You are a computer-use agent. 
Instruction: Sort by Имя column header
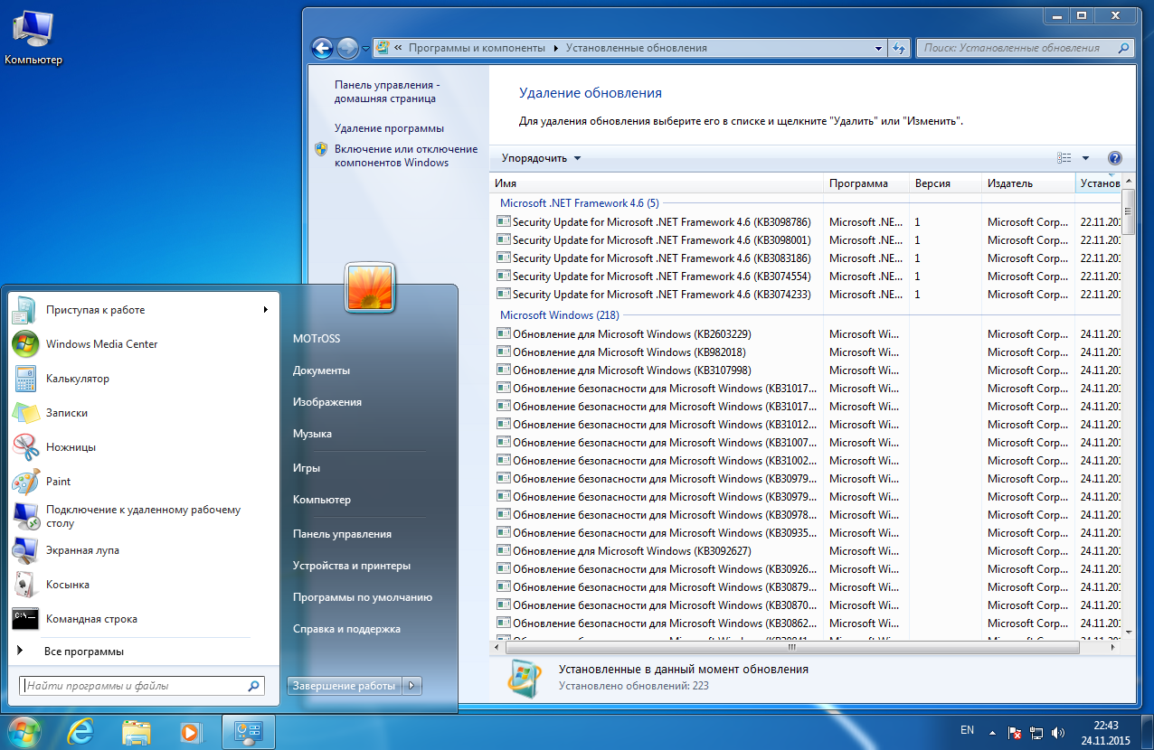click(x=657, y=183)
